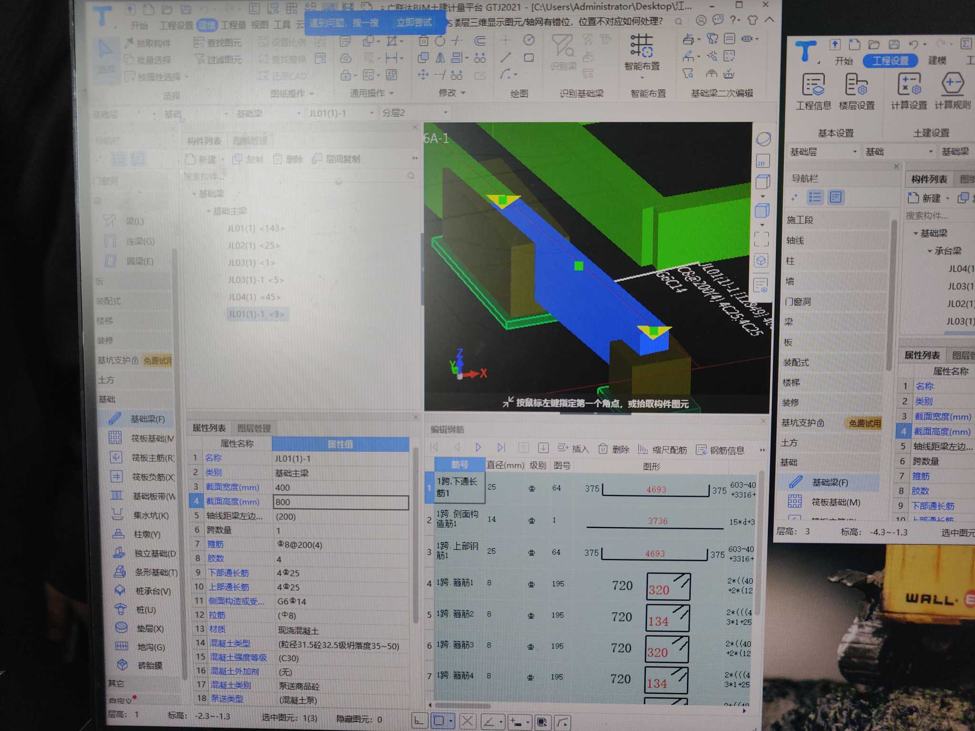The height and width of the screenshot is (731, 975).
Task: Click 立即尝试 in the blue tooltip
Action: [414, 22]
